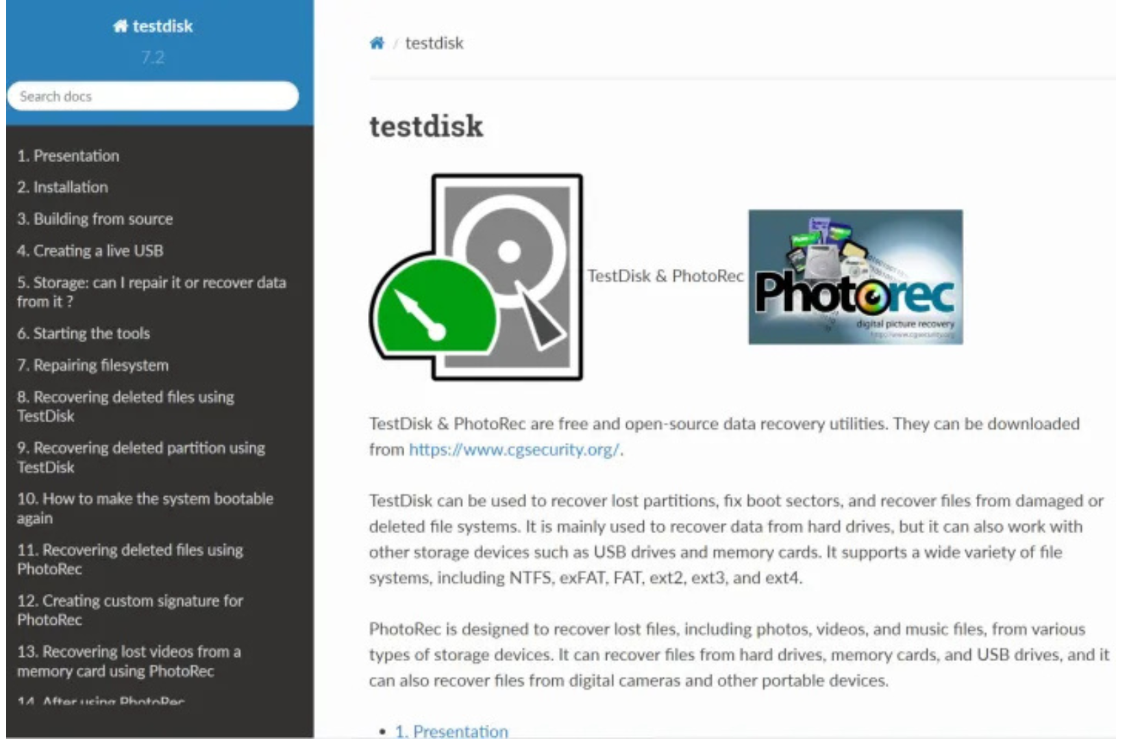
Task: Click the testdisk breadcrumb text
Action: click(x=434, y=43)
